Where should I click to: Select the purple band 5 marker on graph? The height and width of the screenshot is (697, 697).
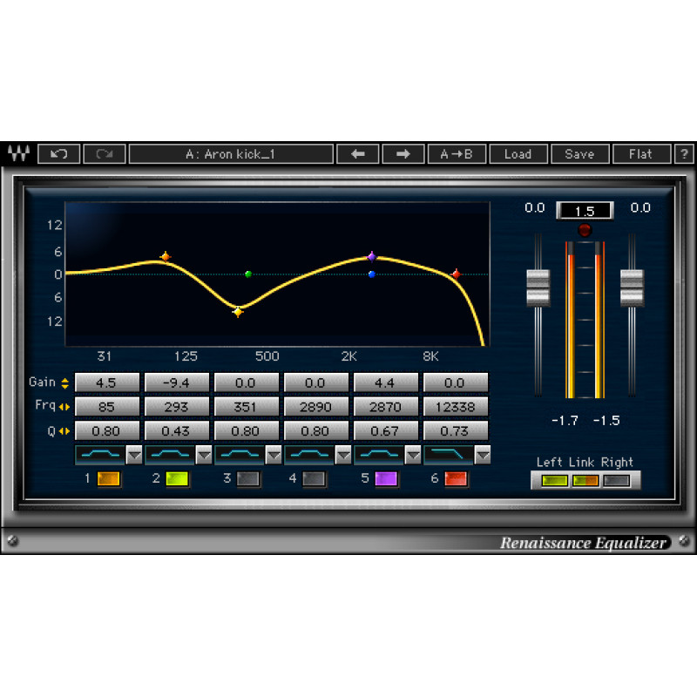click(372, 256)
